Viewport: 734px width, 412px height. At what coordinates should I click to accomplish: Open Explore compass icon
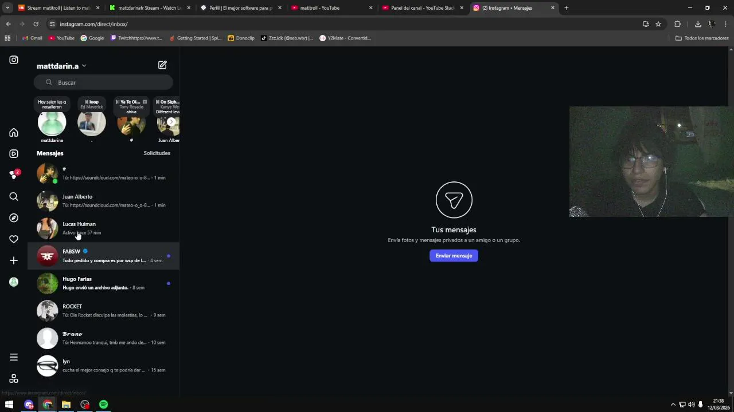point(14,218)
